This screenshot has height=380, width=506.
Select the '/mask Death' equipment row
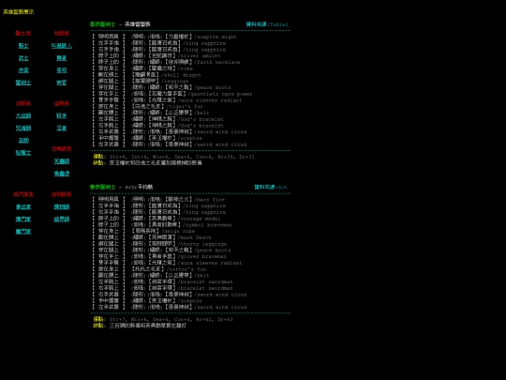coord(152,237)
